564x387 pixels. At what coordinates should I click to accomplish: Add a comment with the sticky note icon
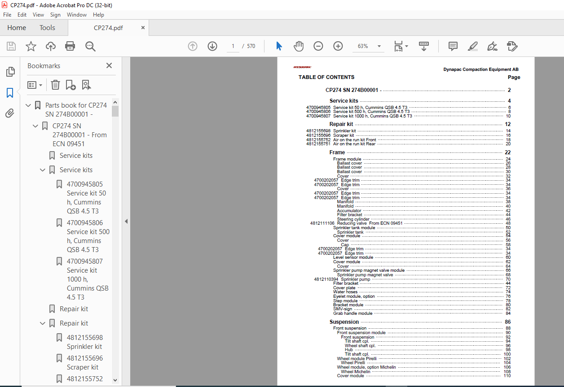[453, 46]
